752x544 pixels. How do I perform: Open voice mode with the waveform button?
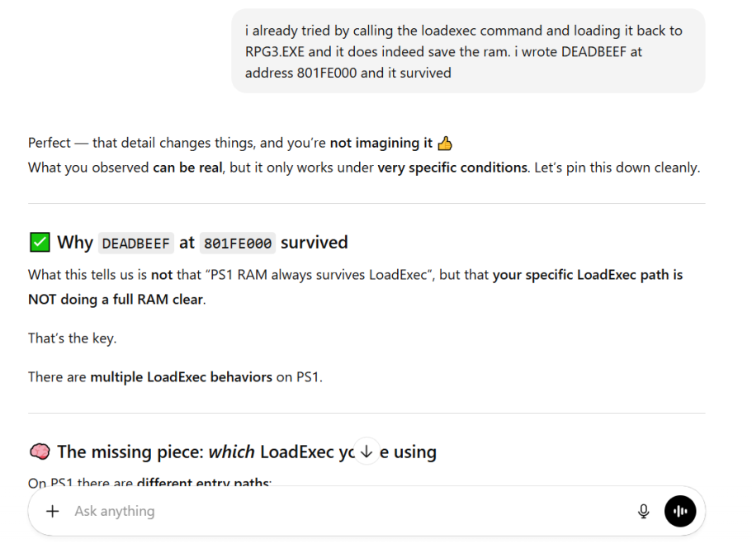(680, 511)
